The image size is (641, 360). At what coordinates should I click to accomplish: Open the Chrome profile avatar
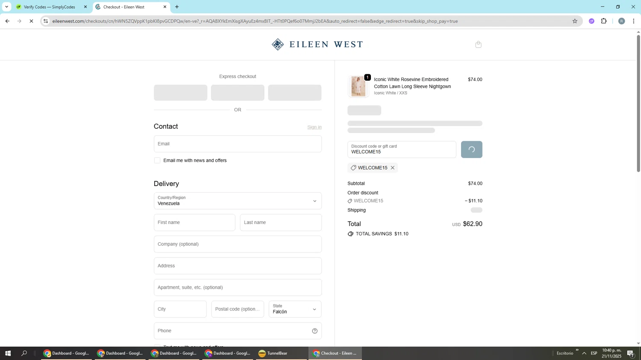coord(621,21)
